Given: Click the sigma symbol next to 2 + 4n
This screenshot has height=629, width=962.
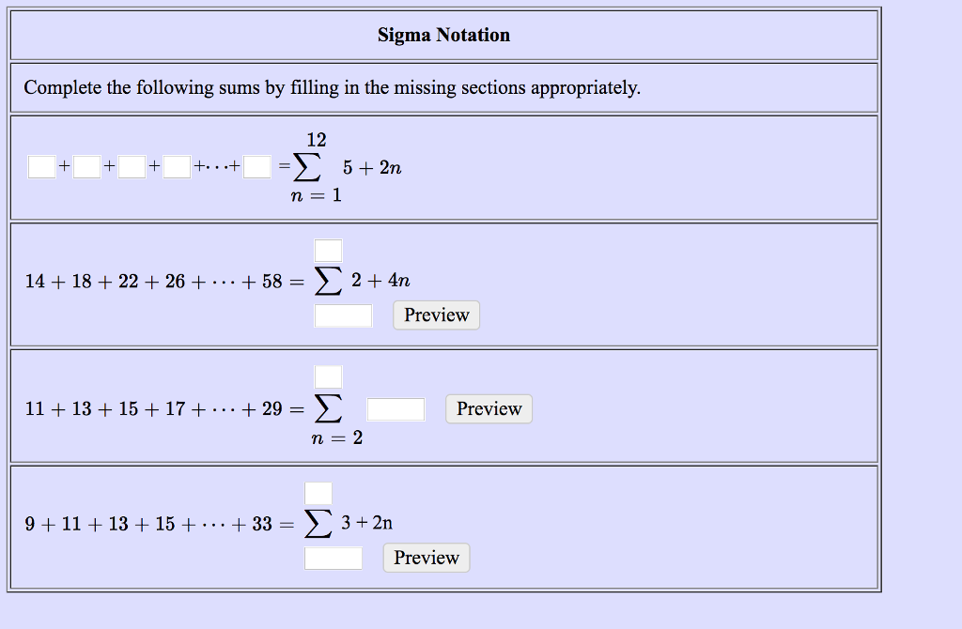Looking at the screenshot, I should coord(328,282).
